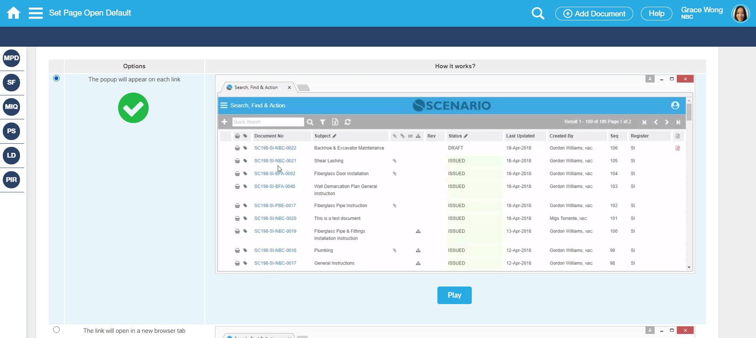Click the Add Document button

pos(594,14)
